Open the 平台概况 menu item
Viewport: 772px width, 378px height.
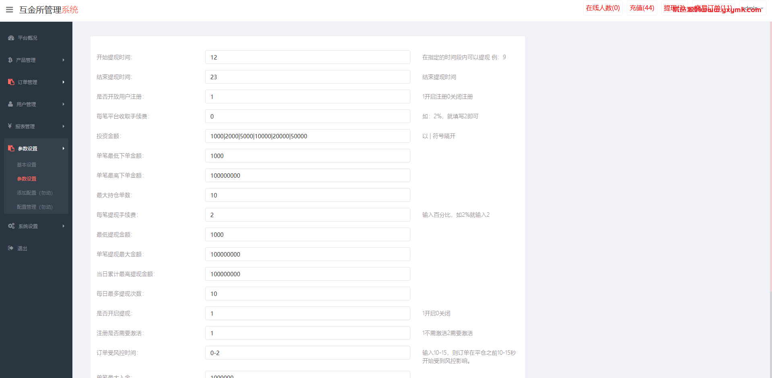click(27, 38)
